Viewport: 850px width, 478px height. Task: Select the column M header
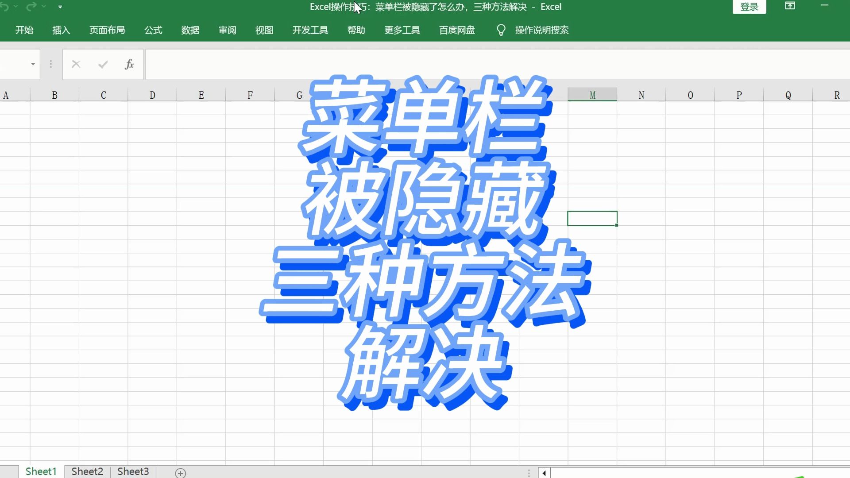[592, 95]
